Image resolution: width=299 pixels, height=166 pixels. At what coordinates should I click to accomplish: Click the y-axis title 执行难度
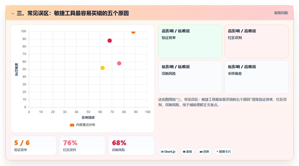pyautogui.click(x=17, y=69)
